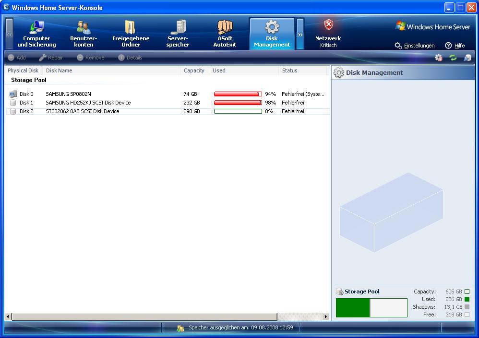Click the 298 GB capacity cell

(192, 111)
